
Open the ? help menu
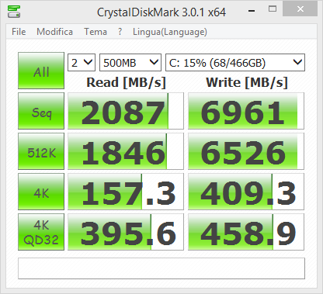click(120, 32)
